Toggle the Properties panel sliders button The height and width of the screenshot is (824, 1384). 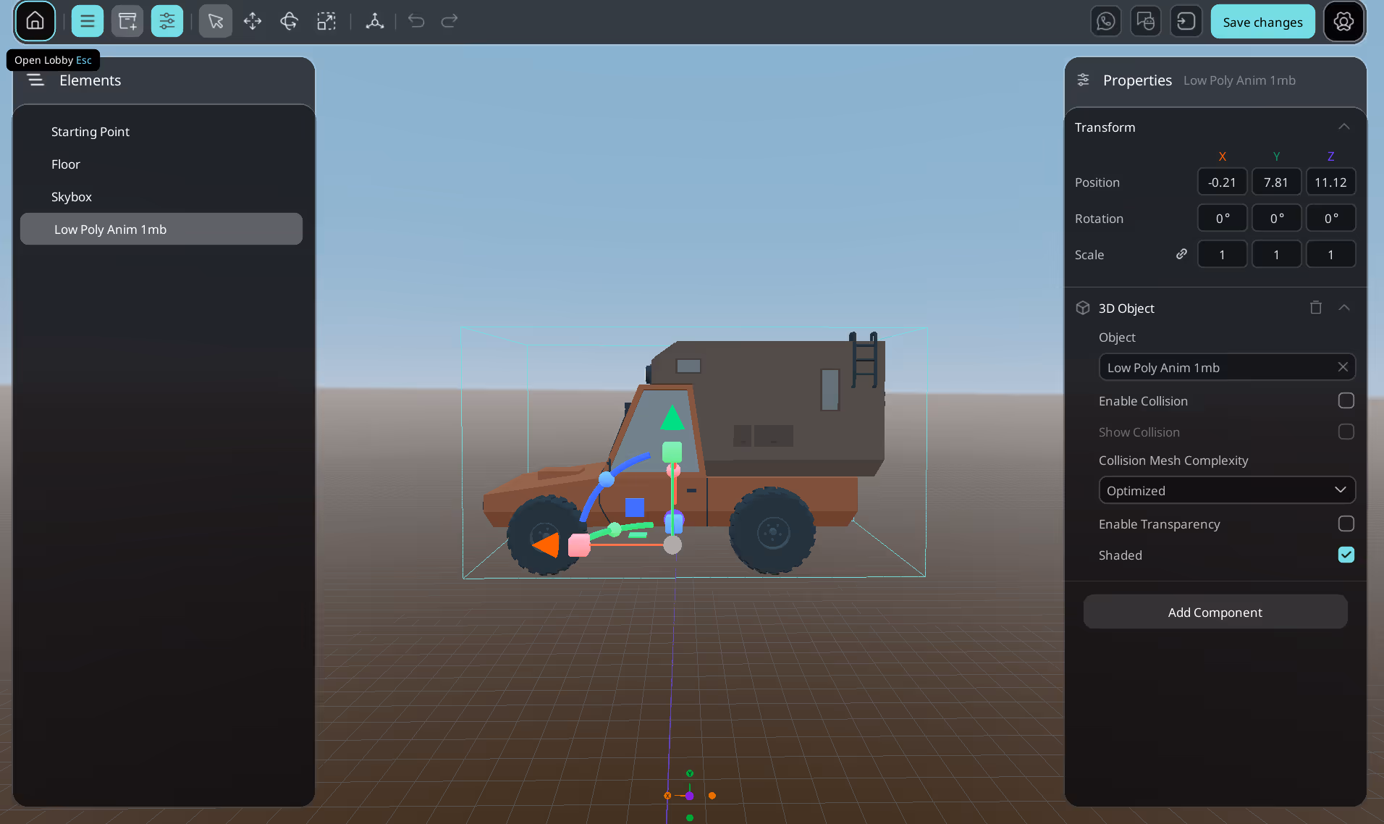[x=167, y=21]
